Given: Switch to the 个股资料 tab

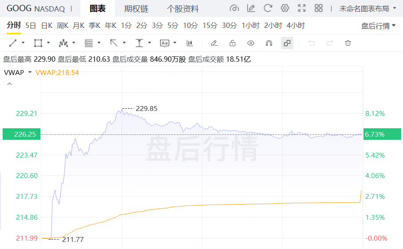Looking at the screenshot, I should click(182, 8).
